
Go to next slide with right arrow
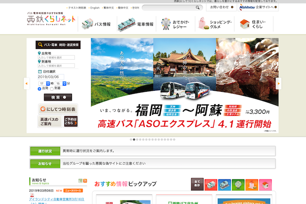point(278,83)
